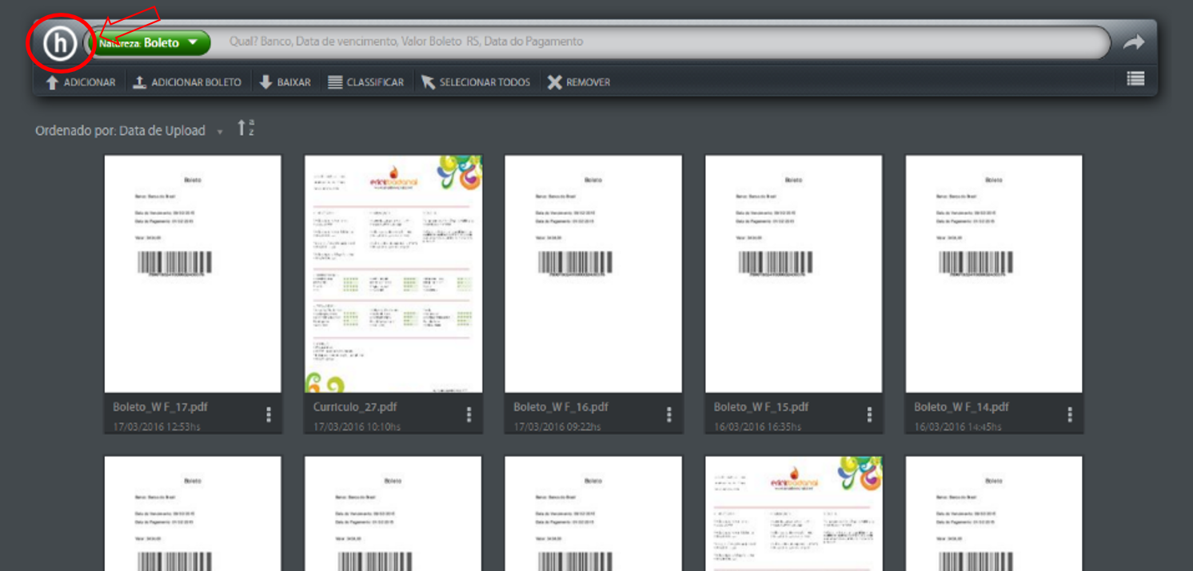
Task: Click the file name "Boleto_W F_16.pdf"
Action: point(561,407)
